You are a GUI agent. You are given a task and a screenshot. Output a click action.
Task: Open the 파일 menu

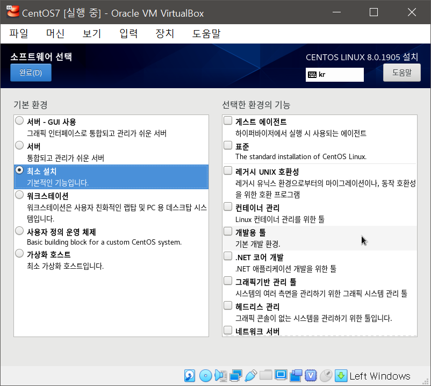coord(19,33)
